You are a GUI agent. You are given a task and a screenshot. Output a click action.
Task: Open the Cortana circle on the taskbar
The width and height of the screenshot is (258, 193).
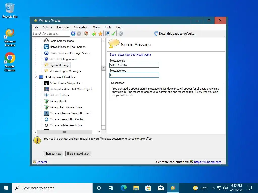(x=99, y=188)
